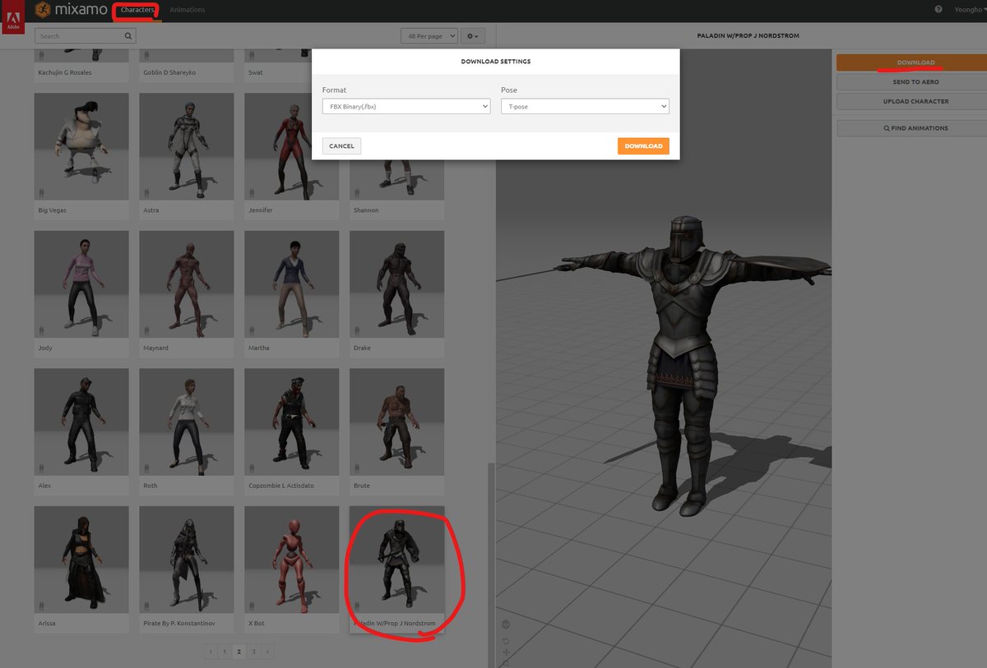Click the skeleton rig icon on Martha card

coord(251,330)
